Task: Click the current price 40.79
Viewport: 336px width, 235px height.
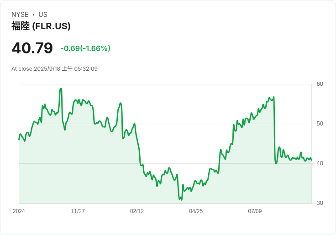Action: pyautogui.click(x=32, y=48)
